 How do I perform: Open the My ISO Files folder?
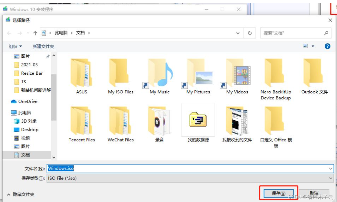[121, 76]
